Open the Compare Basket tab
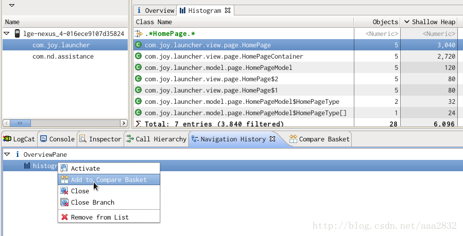 click(x=319, y=139)
